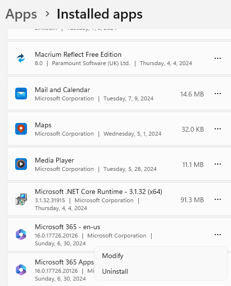Viewport: 231px width, 286px height.
Task: Click version 3.1.32.31915 text
Action: [50, 200]
